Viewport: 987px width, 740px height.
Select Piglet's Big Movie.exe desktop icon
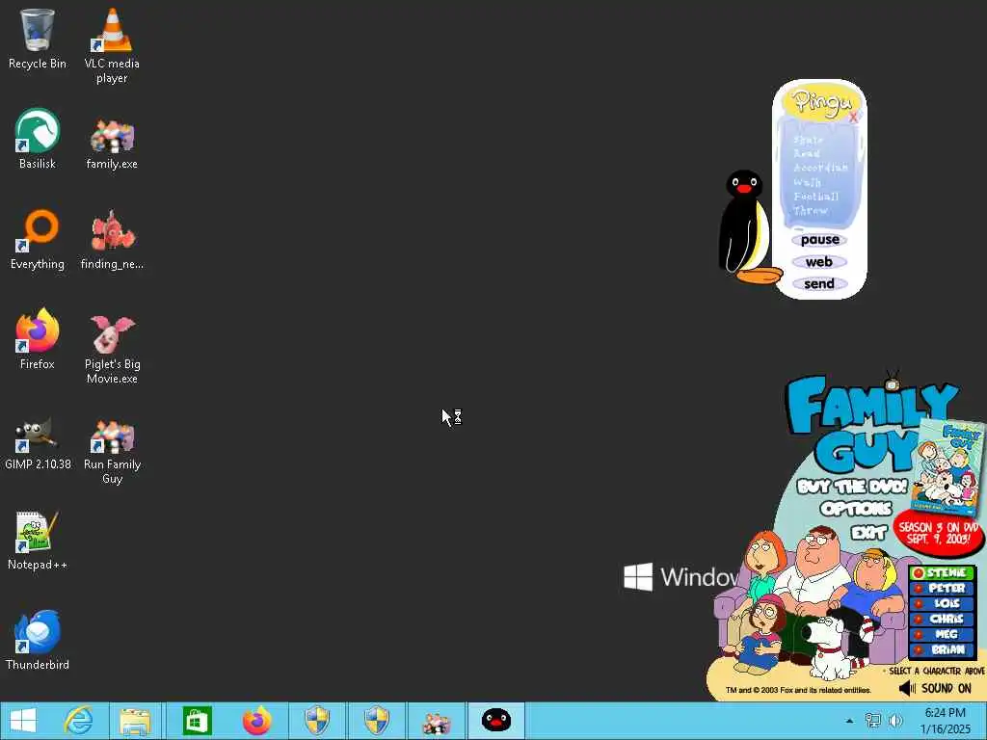click(x=112, y=347)
